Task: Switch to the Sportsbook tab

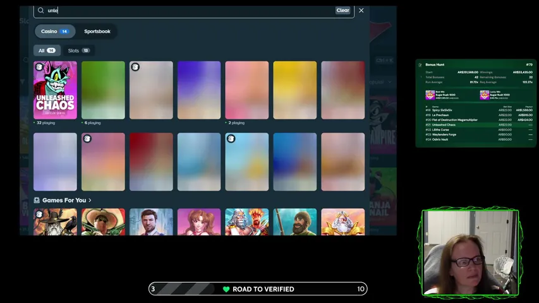Action: tap(97, 32)
